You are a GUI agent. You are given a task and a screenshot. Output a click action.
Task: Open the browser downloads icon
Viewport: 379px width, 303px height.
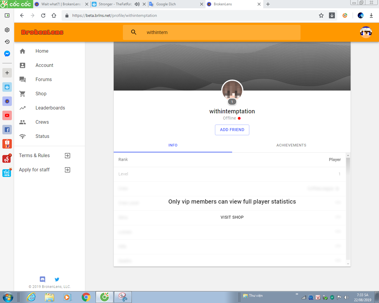pyautogui.click(x=371, y=15)
